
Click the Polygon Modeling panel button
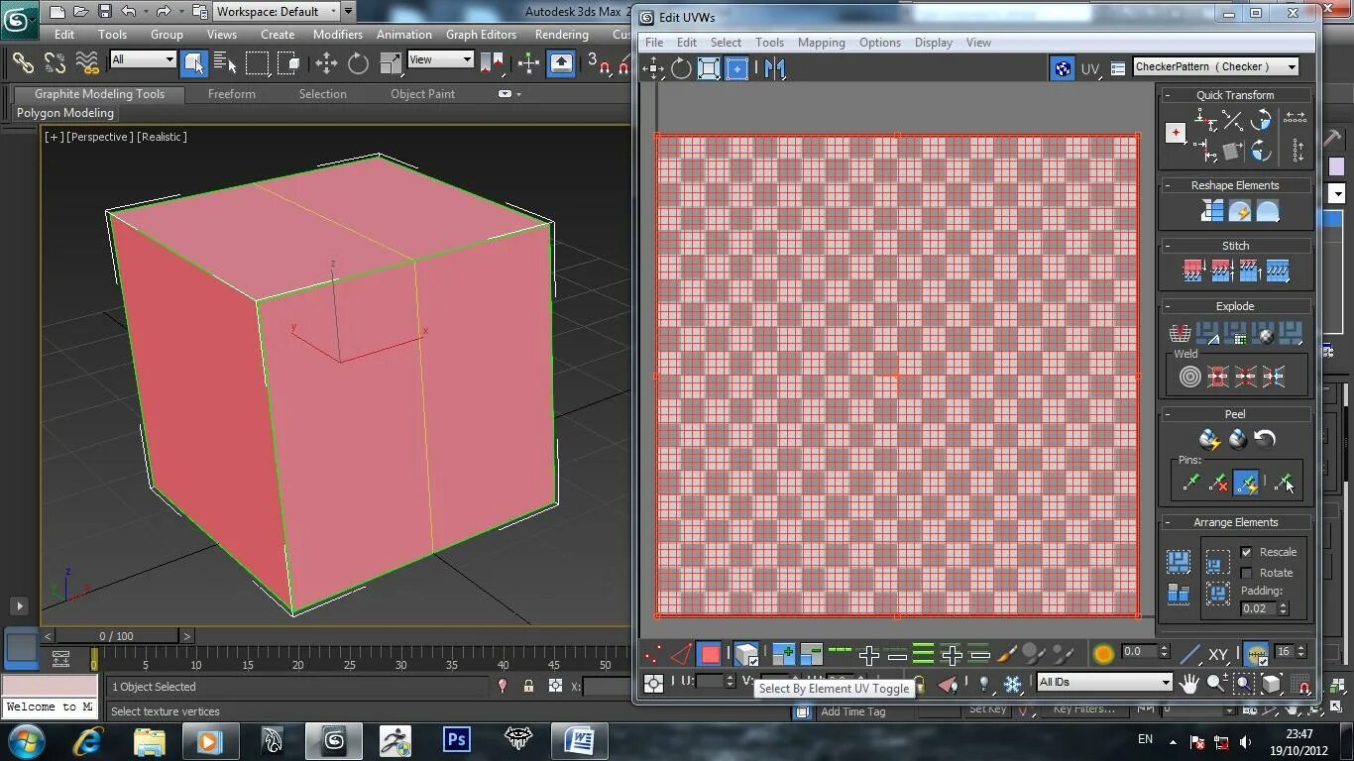click(65, 113)
